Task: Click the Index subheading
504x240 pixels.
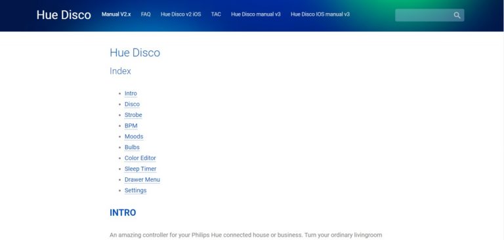Action: [x=120, y=71]
